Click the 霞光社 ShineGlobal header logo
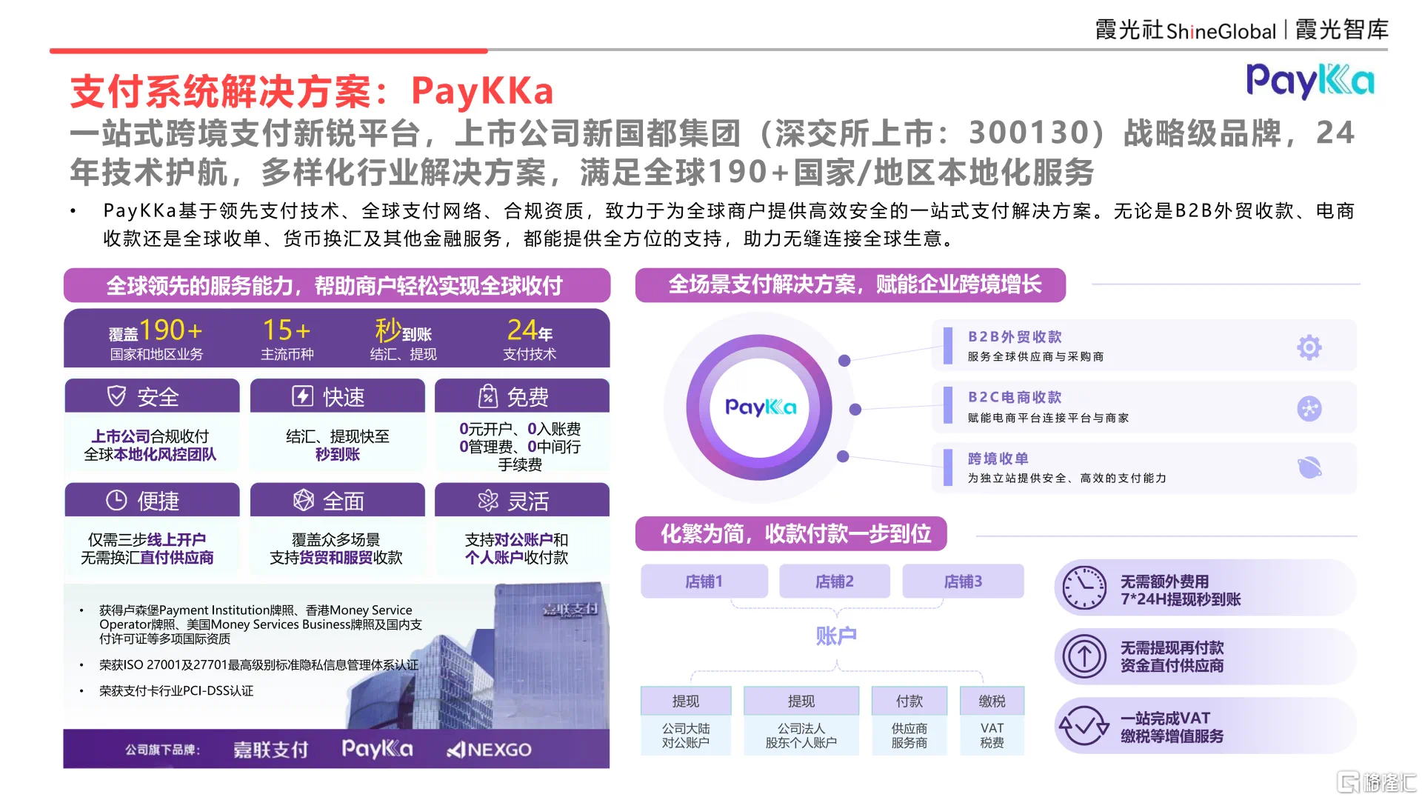Screen dimensions: 1422x800 coord(1185,30)
